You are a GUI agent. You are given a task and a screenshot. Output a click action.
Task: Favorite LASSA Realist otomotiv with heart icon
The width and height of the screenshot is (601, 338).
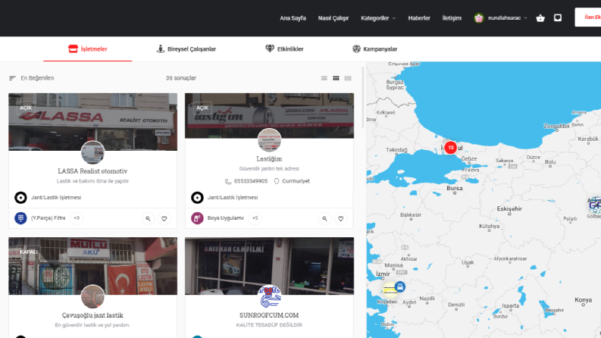164,218
